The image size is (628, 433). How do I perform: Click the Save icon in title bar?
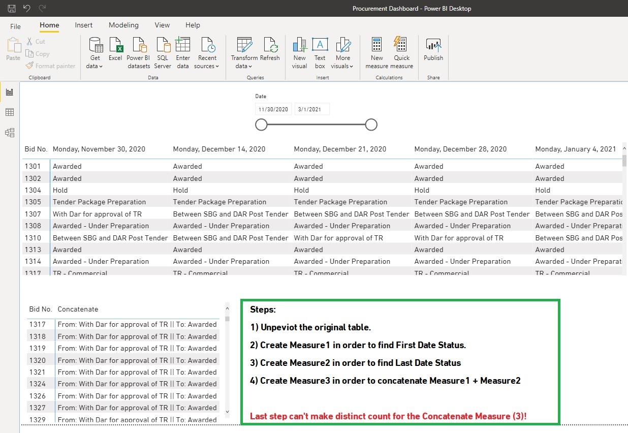12,8
